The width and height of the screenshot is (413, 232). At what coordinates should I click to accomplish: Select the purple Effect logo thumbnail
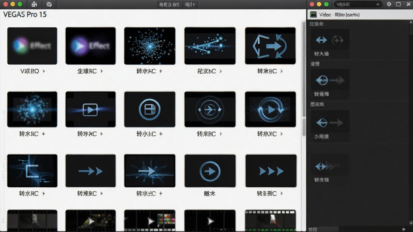(x=90, y=46)
